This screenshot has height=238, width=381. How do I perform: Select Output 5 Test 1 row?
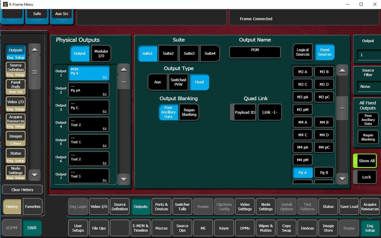[89, 142]
